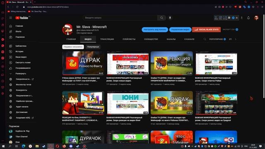The height and width of the screenshot is (149, 265).
Task: Open Подписки in the sidebar
Action: 20,37
